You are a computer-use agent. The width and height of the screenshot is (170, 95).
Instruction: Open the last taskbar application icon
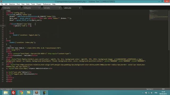coord(44,93)
